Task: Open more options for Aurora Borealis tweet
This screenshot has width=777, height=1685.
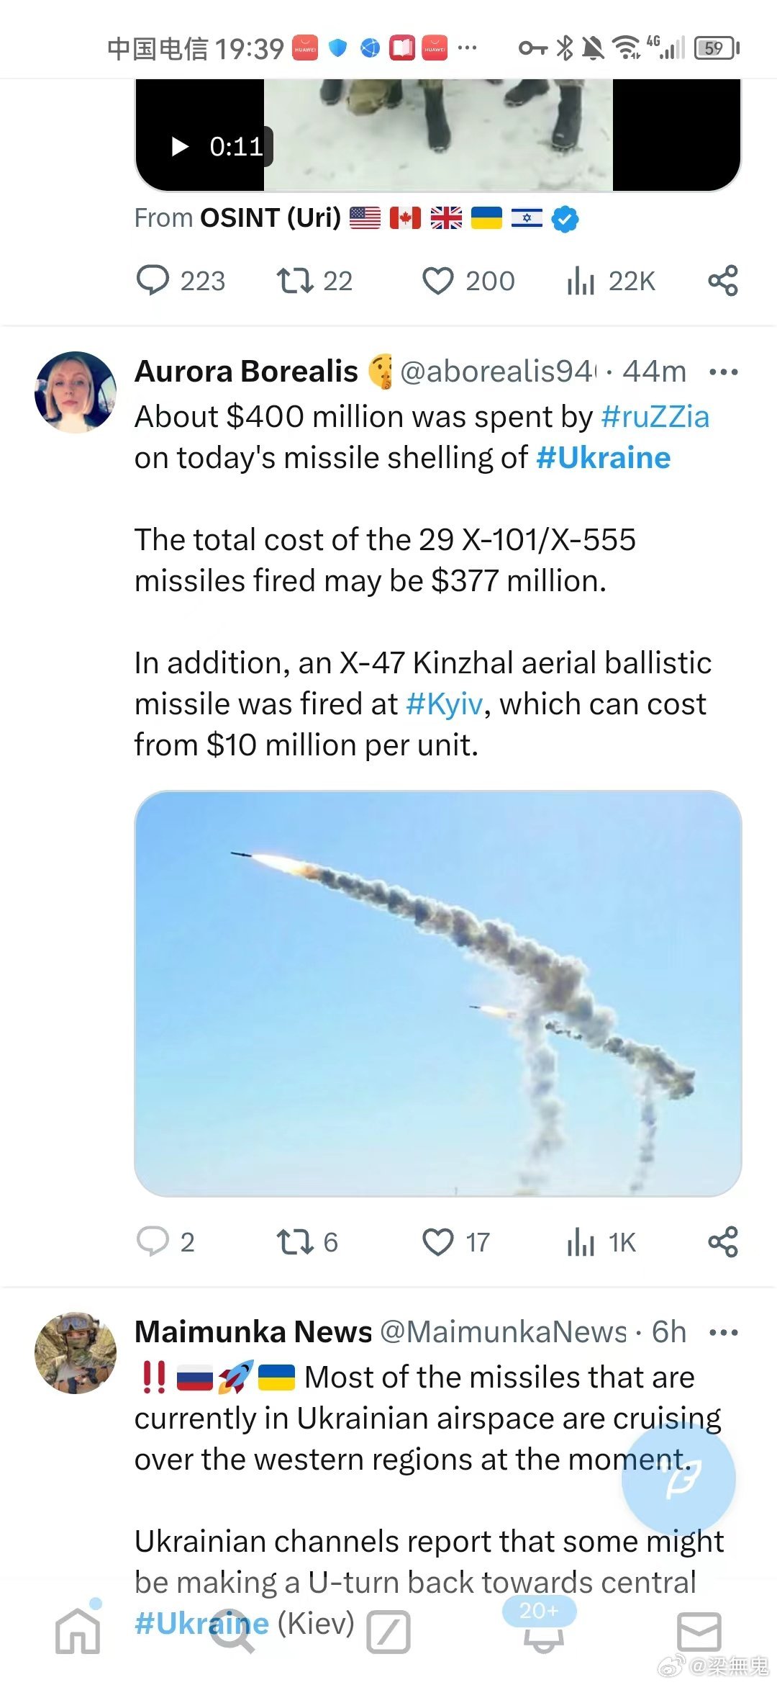Action: 723,372
